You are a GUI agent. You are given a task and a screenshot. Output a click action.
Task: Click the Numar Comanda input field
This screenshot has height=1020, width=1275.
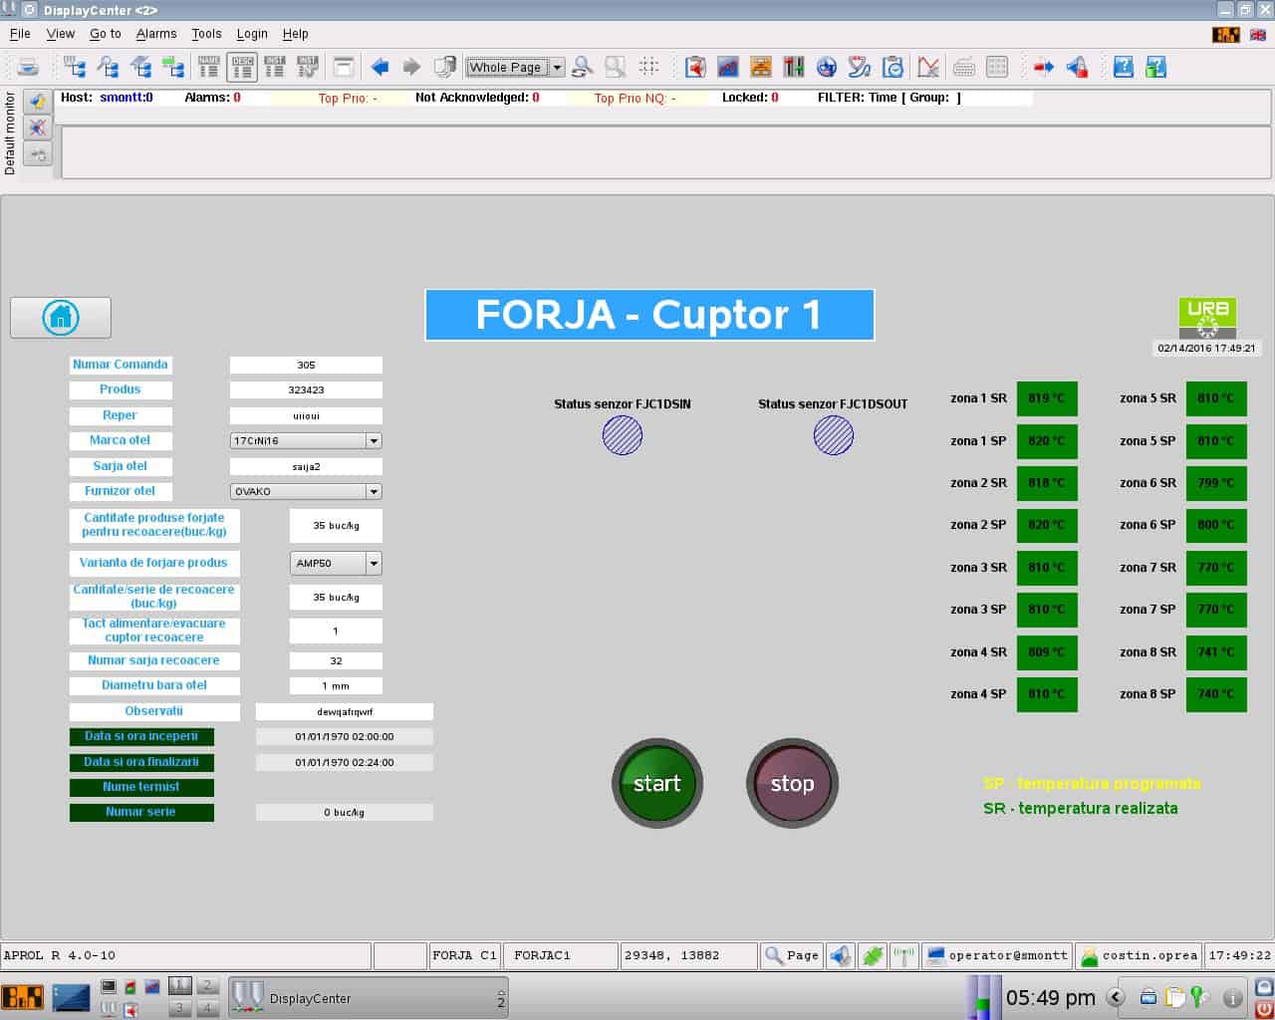click(306, 365)
